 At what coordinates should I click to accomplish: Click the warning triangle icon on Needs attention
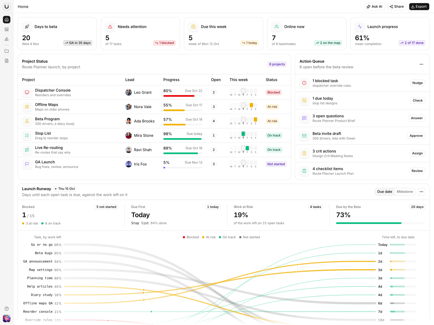[110, 27]
